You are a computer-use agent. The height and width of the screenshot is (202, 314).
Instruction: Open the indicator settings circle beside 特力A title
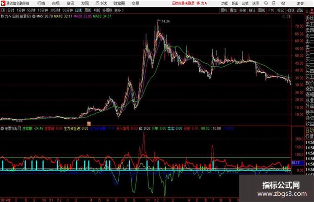point(34,16)
